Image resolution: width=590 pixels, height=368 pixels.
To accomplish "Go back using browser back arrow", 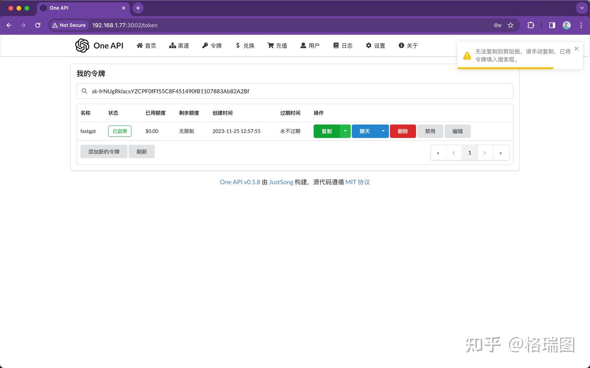I will (x=9, y=25).
